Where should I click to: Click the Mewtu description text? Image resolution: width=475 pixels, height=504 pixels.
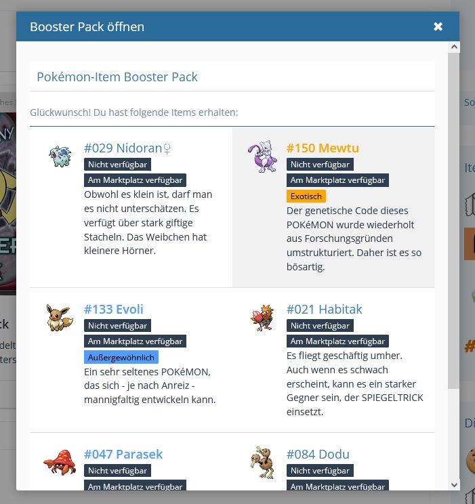pos(354,238)
